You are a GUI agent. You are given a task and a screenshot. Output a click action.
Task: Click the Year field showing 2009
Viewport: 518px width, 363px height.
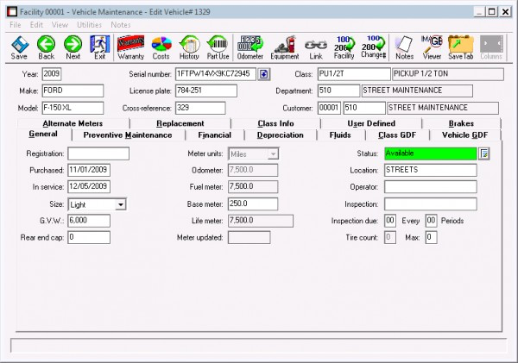pos(52,74)
